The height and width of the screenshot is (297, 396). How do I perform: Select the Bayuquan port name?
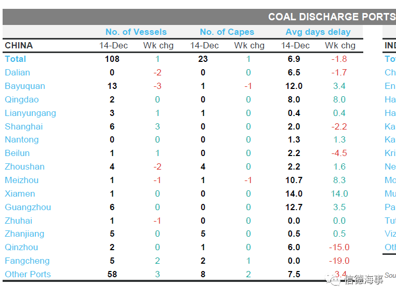click(24, 86)
